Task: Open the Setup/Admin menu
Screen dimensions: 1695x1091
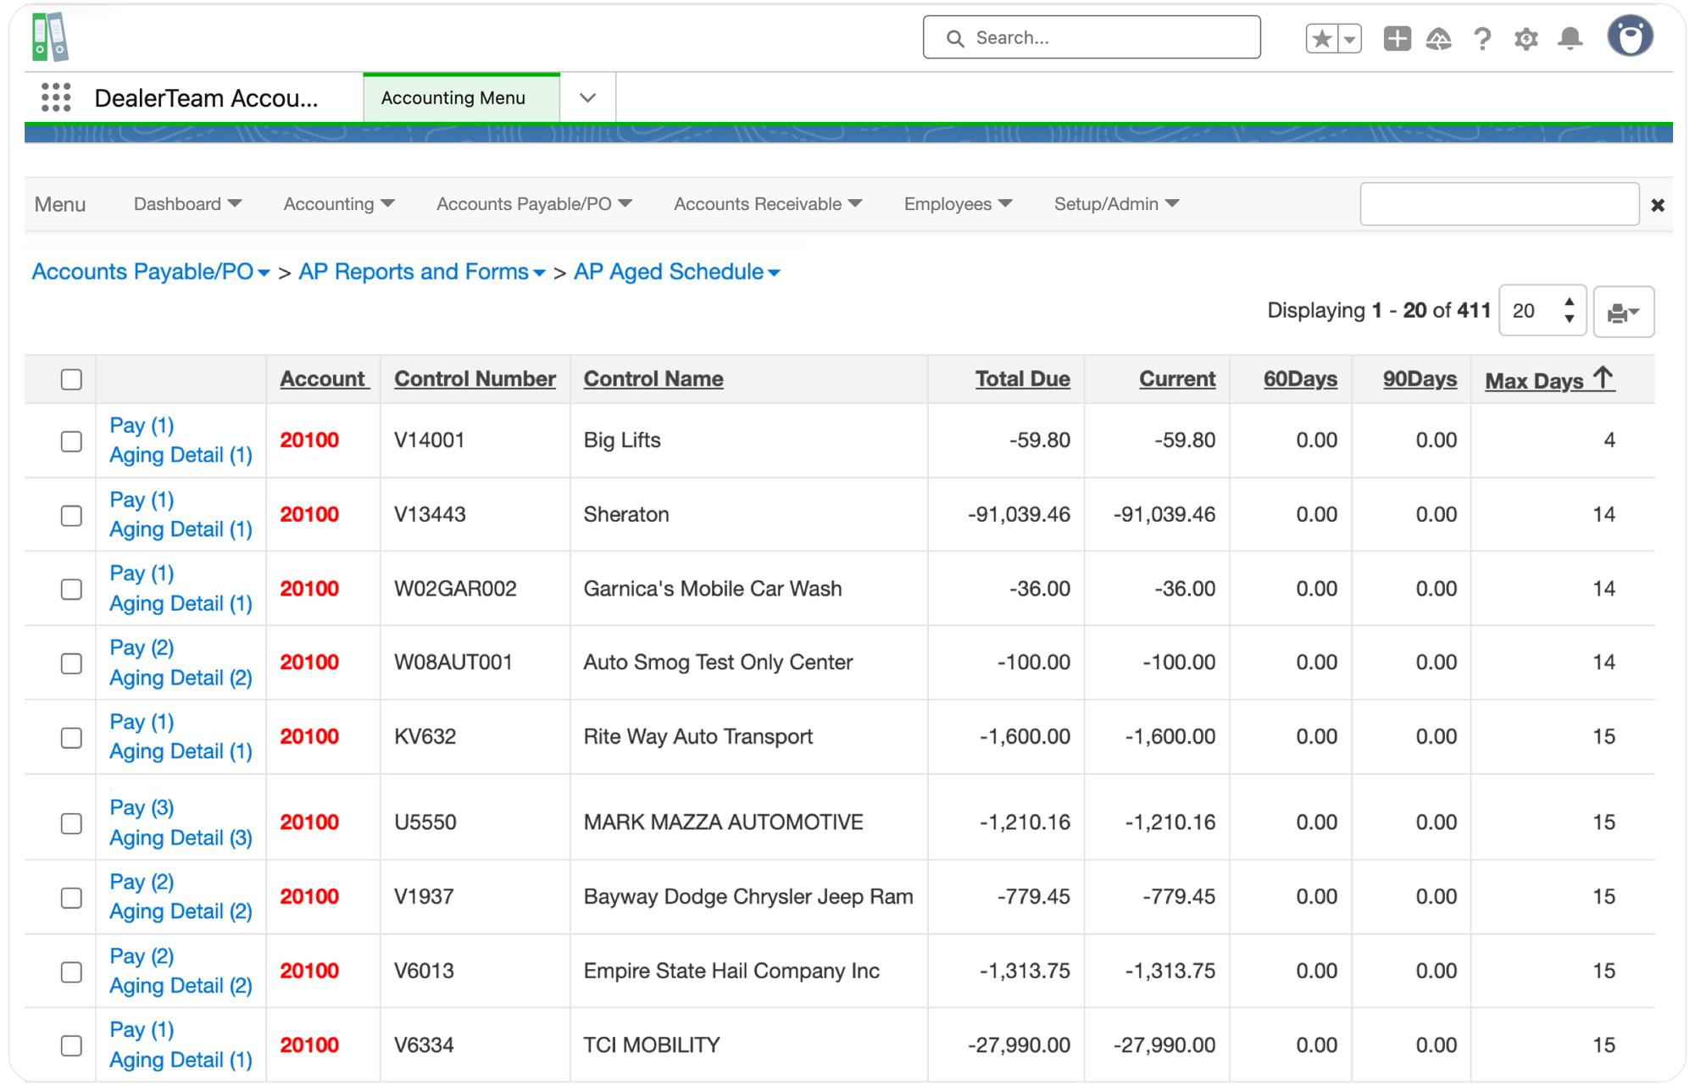Action: [1116, 204]
